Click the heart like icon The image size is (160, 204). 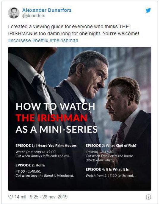(10, 197)
